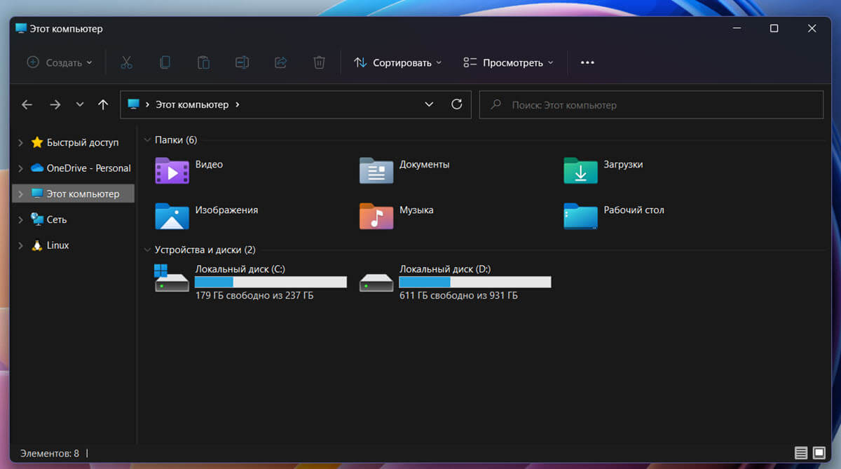The width and height of the screenshot is (841, 469).
Task: Click the Copy icon in toolbar
Action: (x=165, y=62)
